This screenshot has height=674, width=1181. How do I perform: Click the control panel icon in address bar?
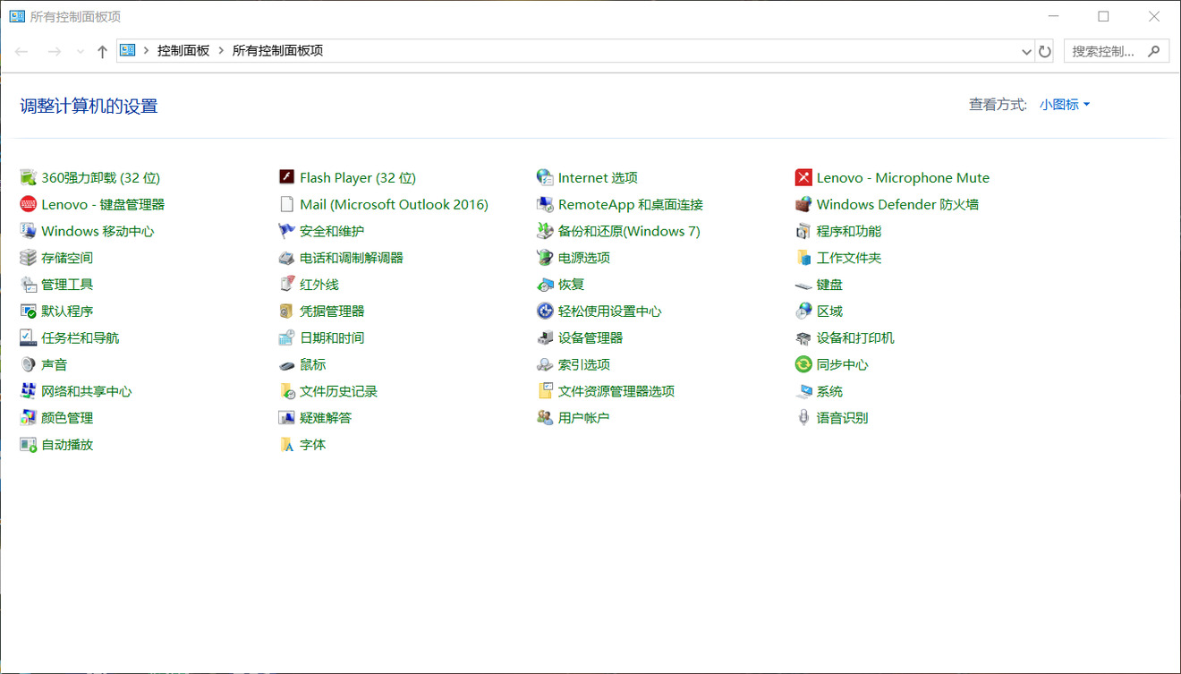[x=127, y=51]
